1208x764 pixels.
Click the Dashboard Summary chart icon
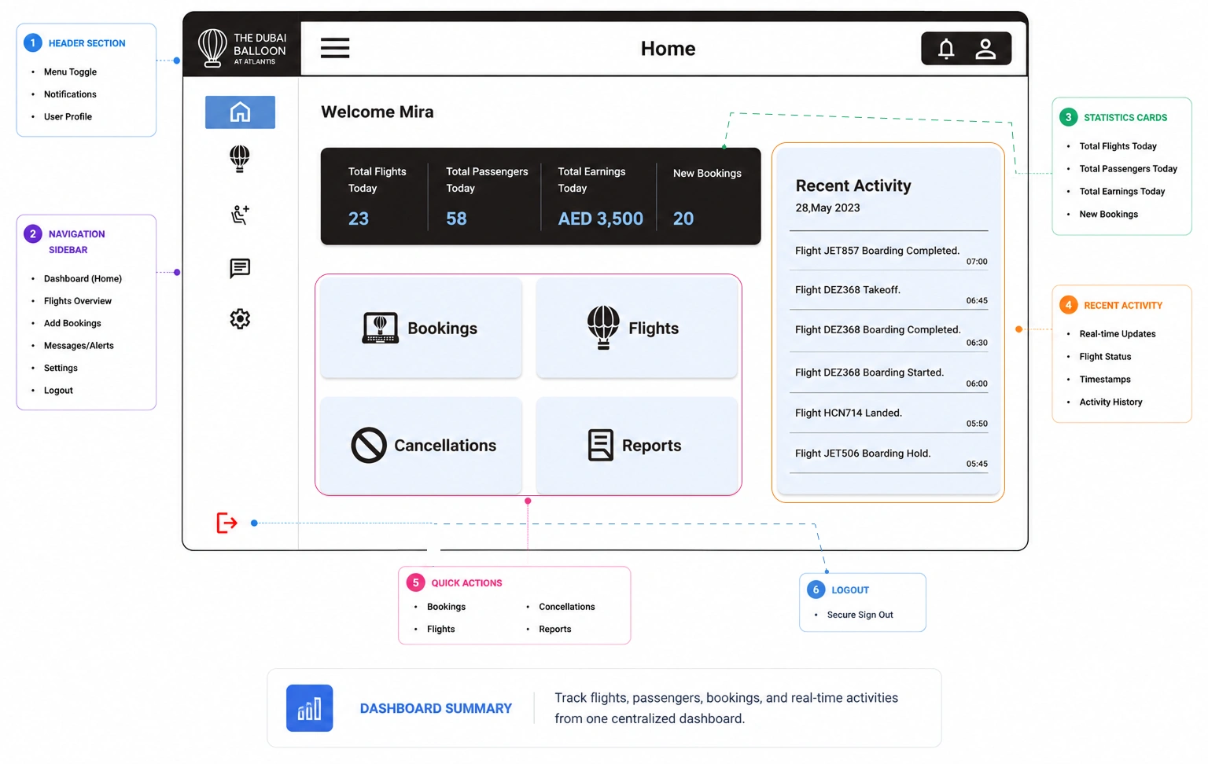pyautogui.click(x=309, y=708)
